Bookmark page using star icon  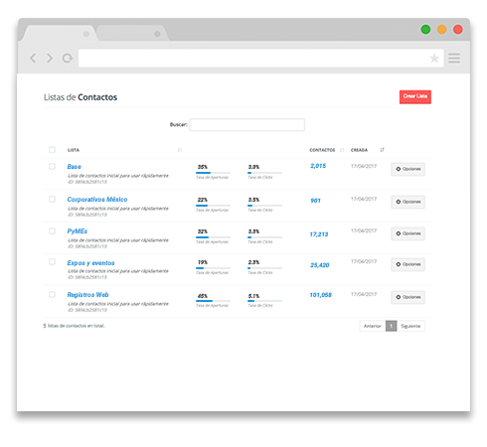click(x=434, y=59)
